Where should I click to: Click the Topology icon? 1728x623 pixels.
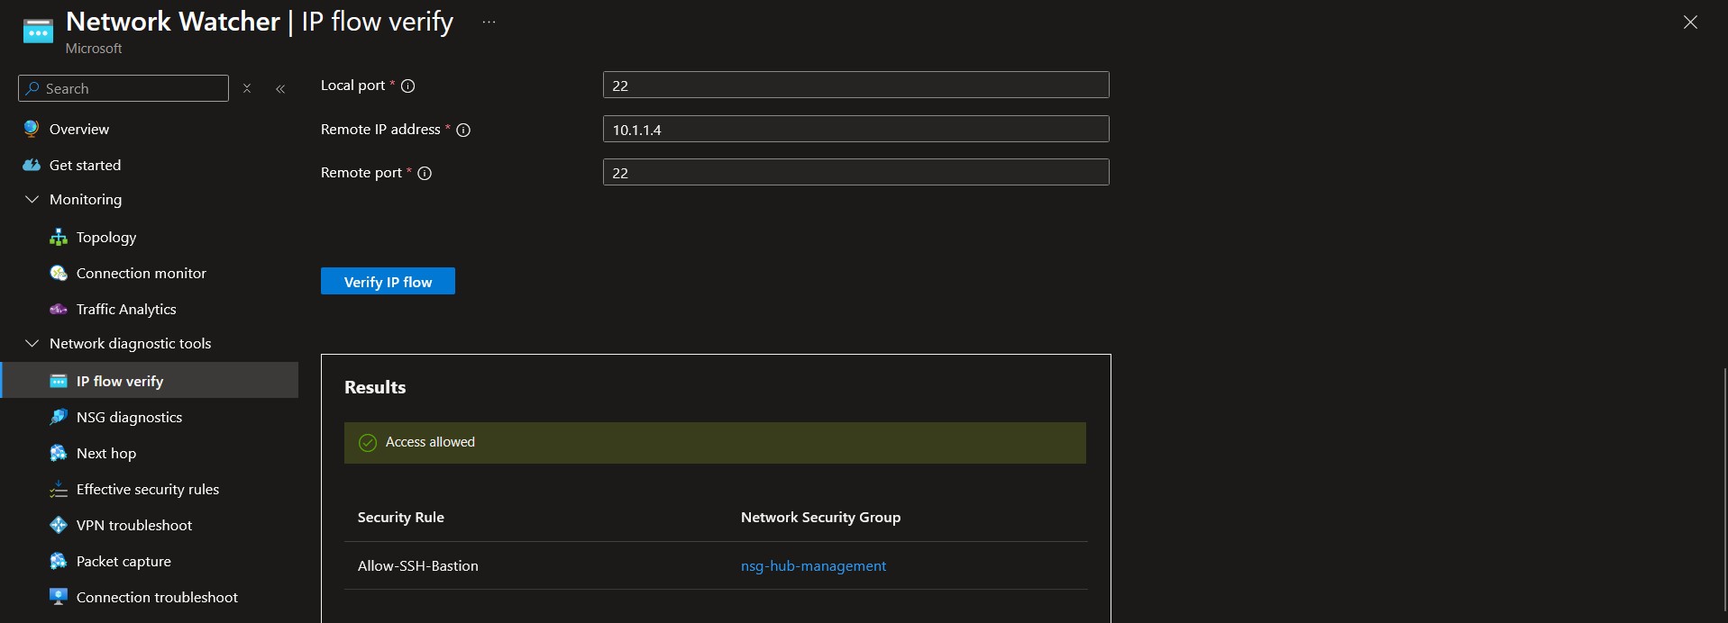click(x=59, y=237)
